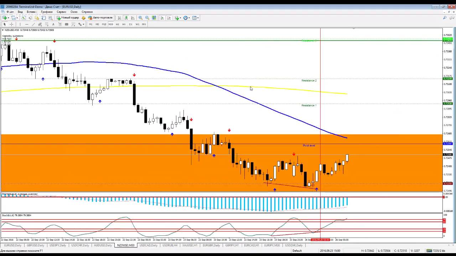Switch to USDJPY,Daily chart tab
This screenshot has height=256, width=456.
[58, 245]
